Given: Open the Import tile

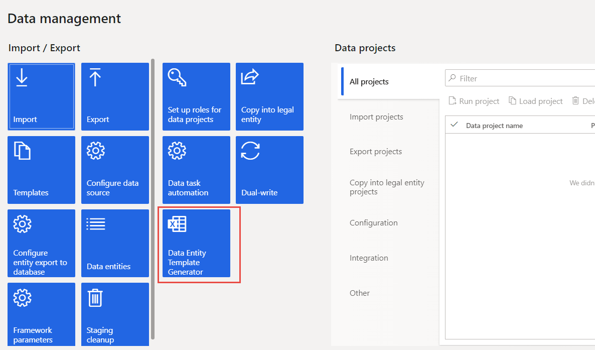Looking at the screenshot, I should coord(42,96).
